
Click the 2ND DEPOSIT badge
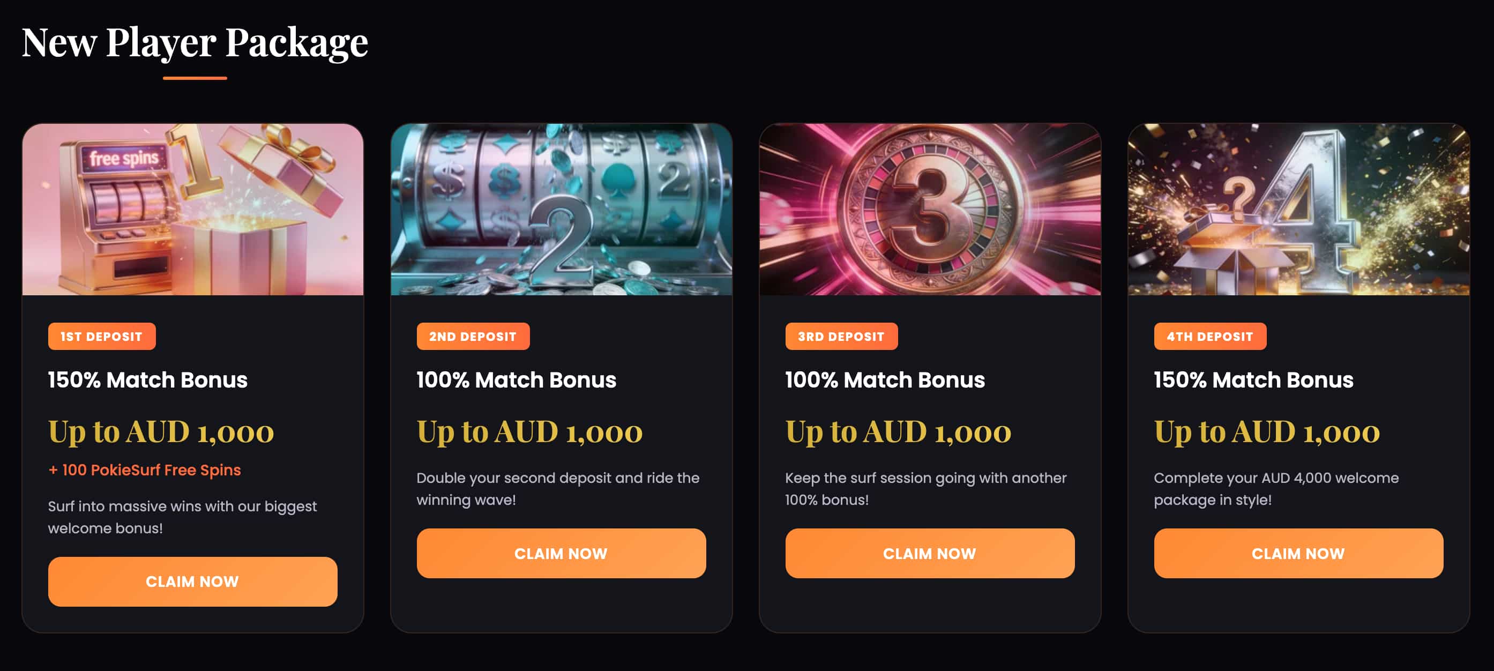(x=472, y=336)
